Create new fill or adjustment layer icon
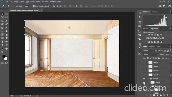This screenshot has height=97, width=172. [157, 95]
